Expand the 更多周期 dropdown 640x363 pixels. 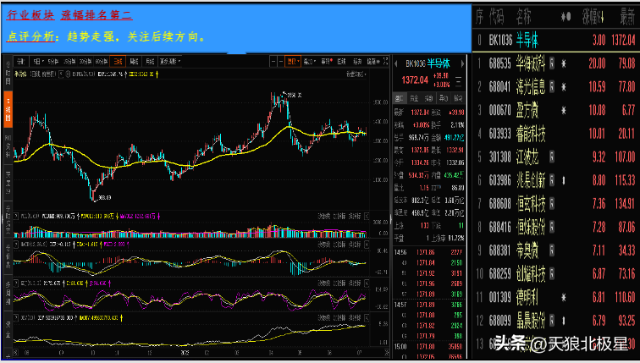(x=170, y=62)
